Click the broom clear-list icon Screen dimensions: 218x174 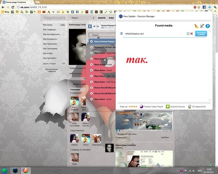coord(196,26)
